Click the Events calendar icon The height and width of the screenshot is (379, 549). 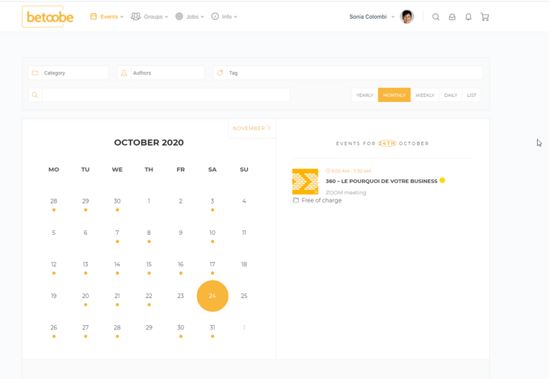coord(93,17)
